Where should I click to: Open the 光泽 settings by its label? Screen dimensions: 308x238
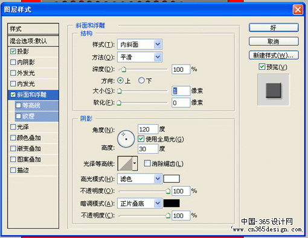(x=23, y=127)
